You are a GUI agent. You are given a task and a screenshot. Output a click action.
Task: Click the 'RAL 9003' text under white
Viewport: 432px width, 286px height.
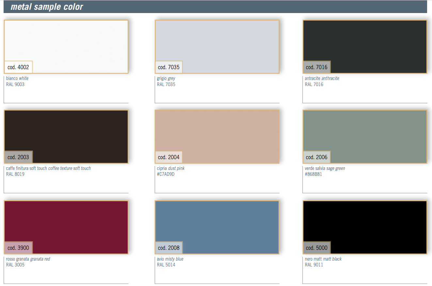coord(15,84)
